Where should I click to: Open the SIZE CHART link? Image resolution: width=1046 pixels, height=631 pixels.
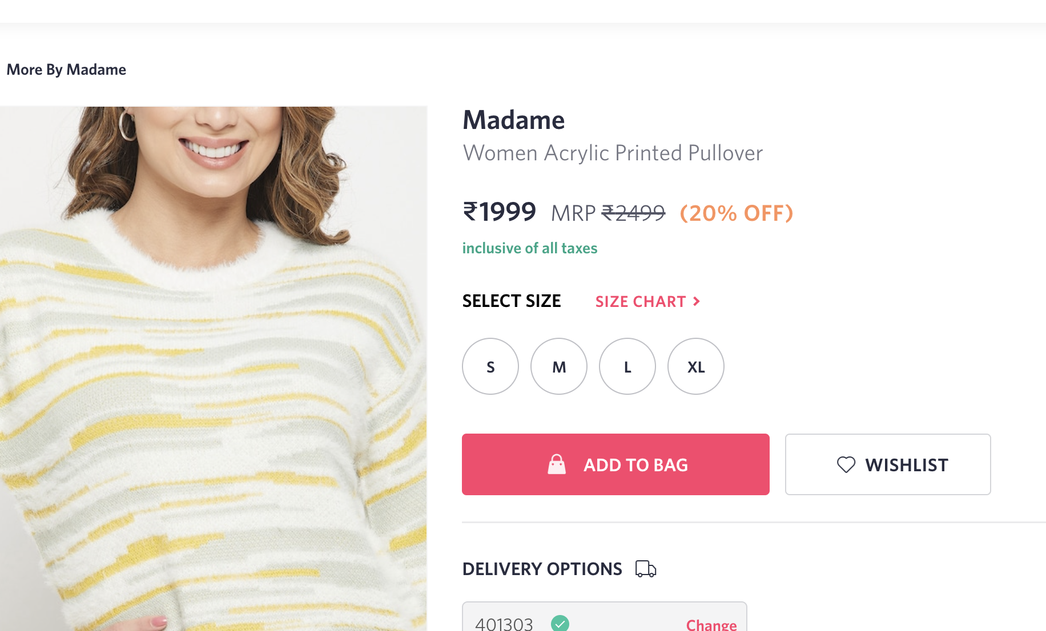point(641,301)
